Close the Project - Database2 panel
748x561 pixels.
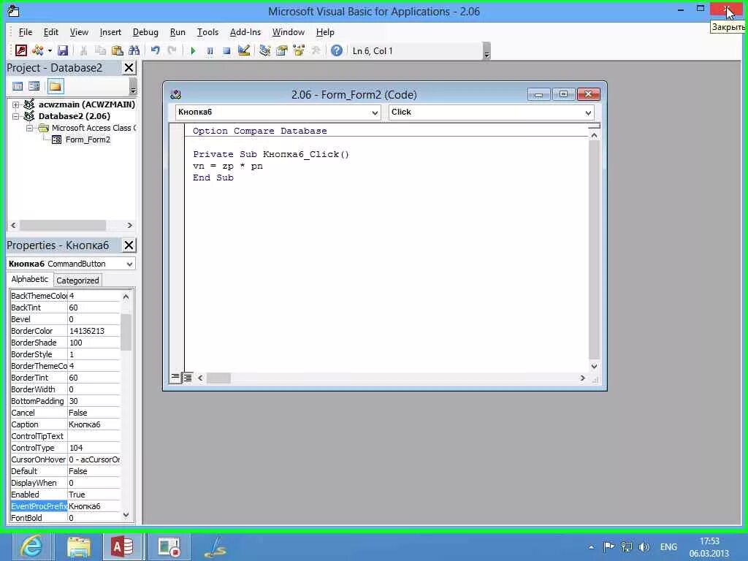click(x=129, y=68)
